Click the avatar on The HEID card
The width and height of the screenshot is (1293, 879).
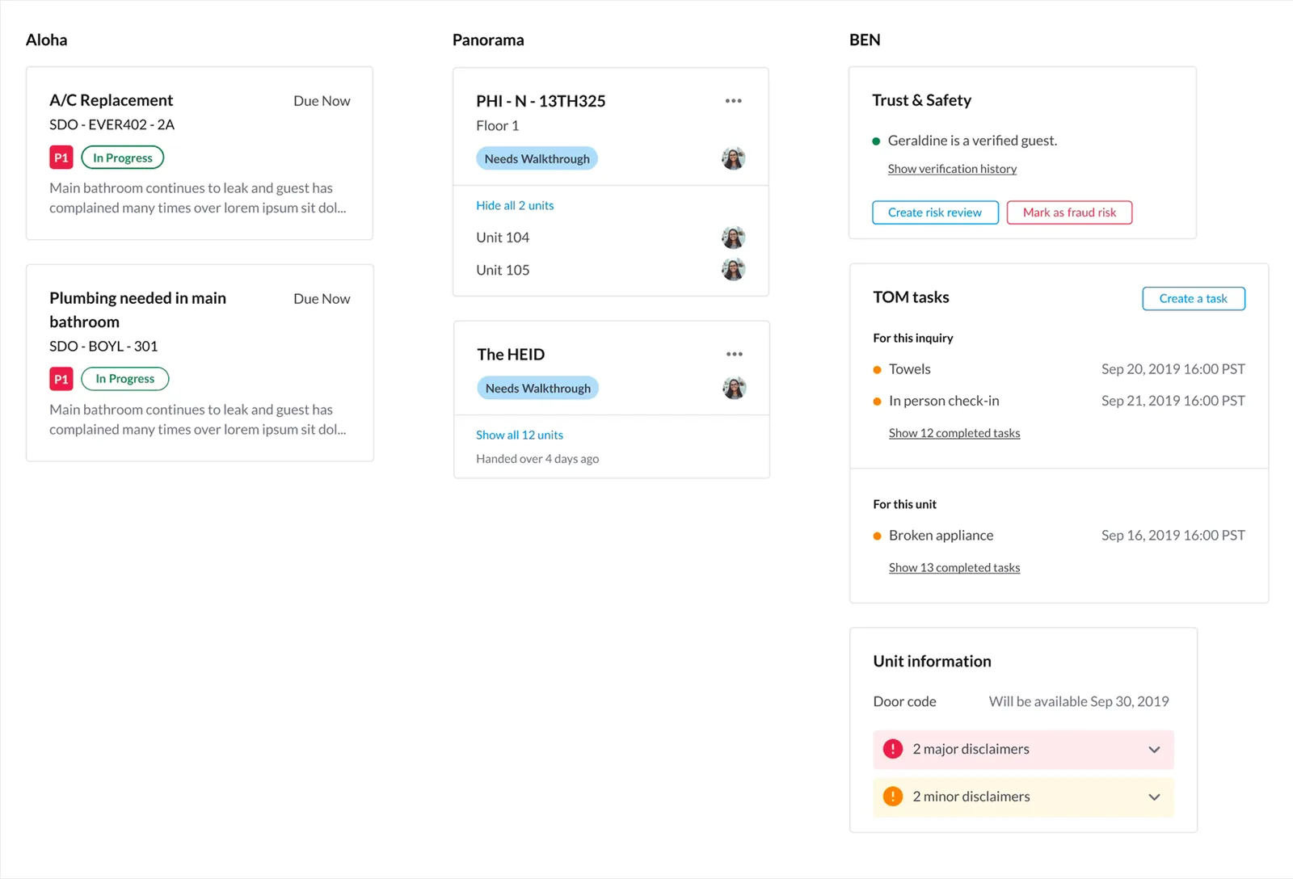pos(734,388)
